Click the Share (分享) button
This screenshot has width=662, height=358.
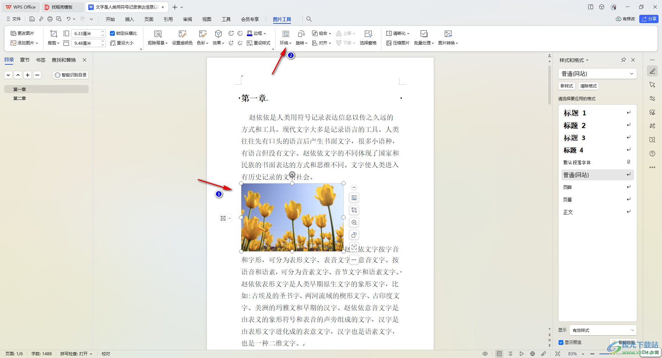649,19
